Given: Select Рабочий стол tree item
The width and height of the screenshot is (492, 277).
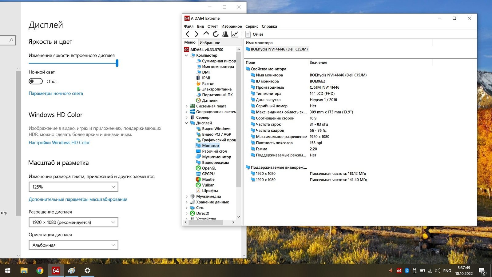Looking at the screenshot, I should (211, 151).
